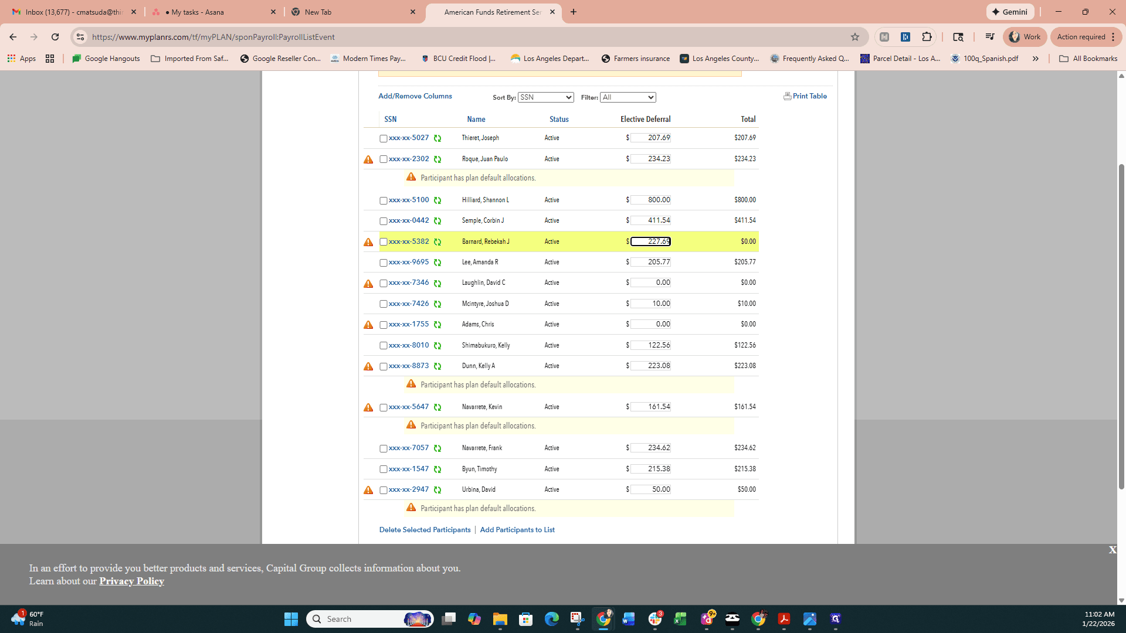
Task: Click green refresh icon for Thieret, Joseph
Action: click(437, 138)
